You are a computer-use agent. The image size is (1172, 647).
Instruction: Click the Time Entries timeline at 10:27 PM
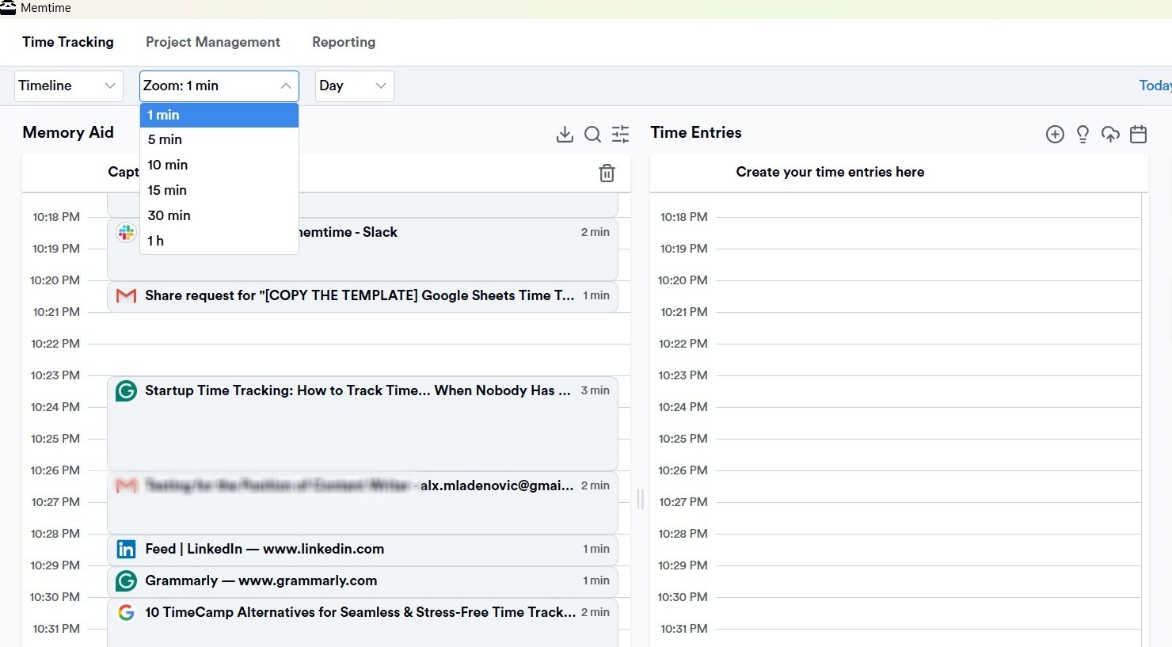click(928, 502)
